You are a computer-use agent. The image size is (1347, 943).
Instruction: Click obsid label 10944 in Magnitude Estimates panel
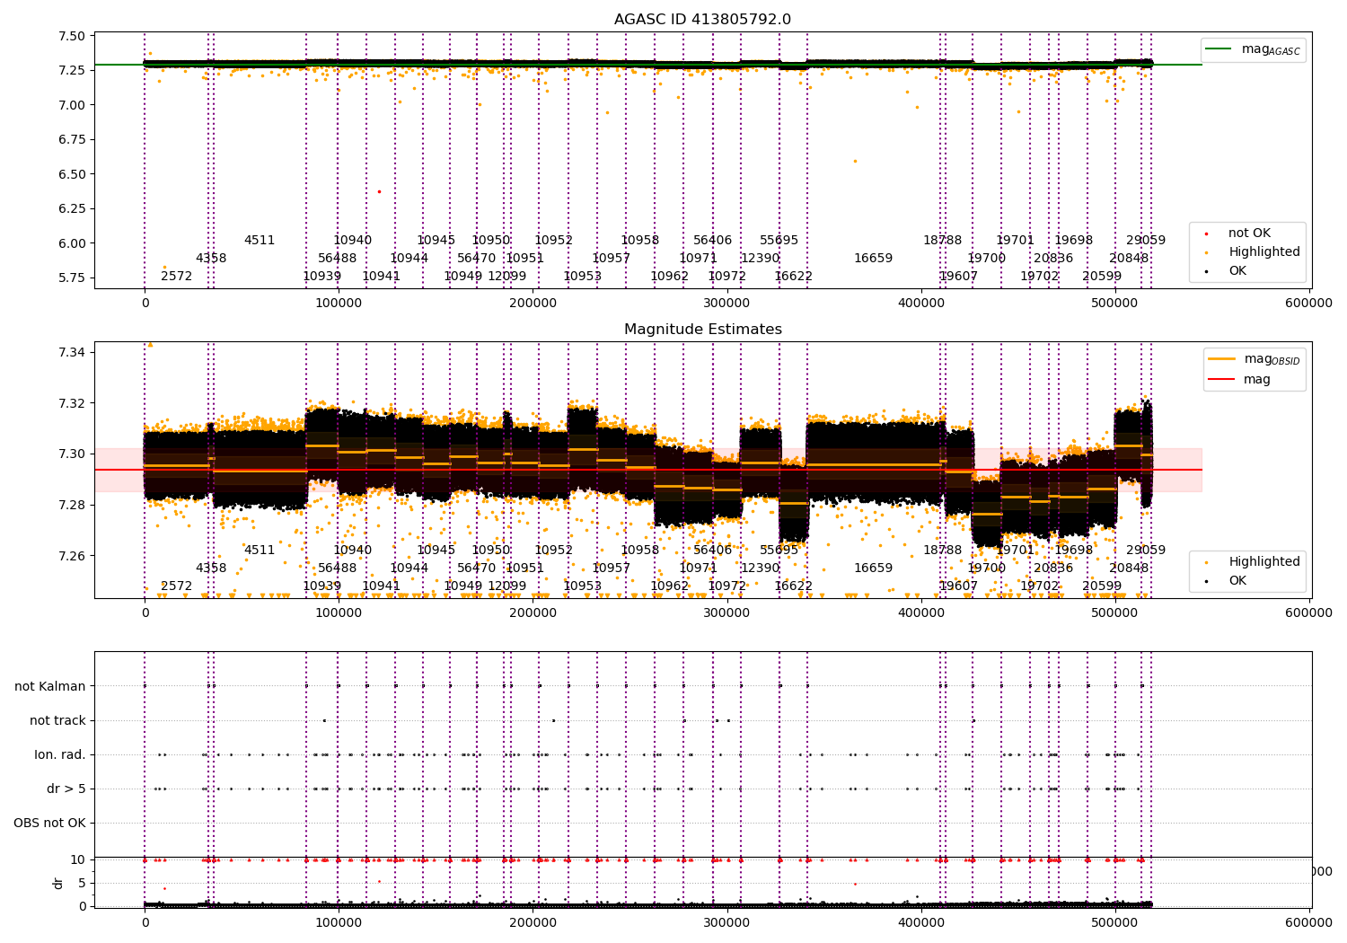tap(409, 568)
